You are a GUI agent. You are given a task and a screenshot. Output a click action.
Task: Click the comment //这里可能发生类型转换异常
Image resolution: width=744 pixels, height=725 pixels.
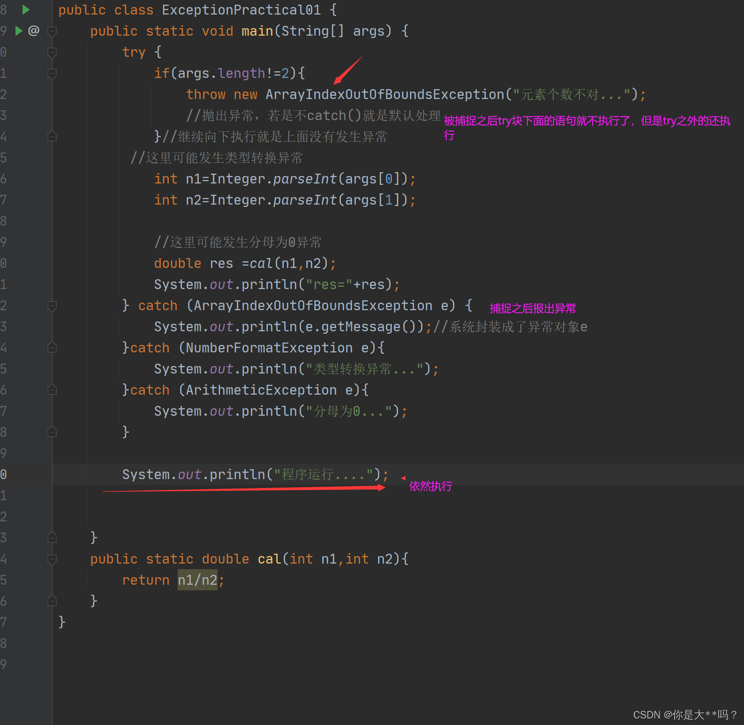tap(217, 158)
